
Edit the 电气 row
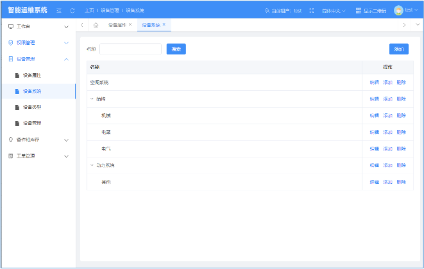tap(374, 149)
